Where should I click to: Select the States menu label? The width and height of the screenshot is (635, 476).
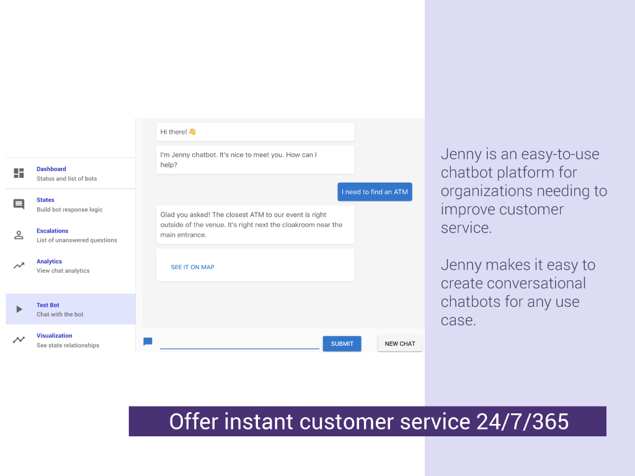tap(45, 200)
